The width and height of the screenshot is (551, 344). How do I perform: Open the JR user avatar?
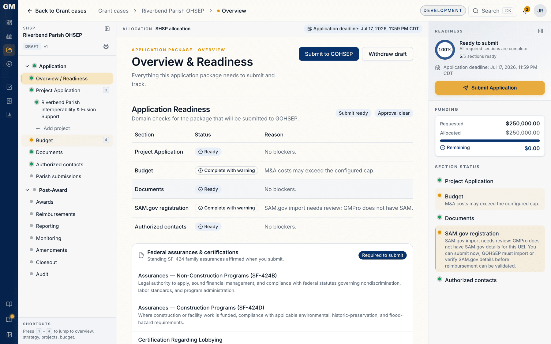tap(540, 11)
